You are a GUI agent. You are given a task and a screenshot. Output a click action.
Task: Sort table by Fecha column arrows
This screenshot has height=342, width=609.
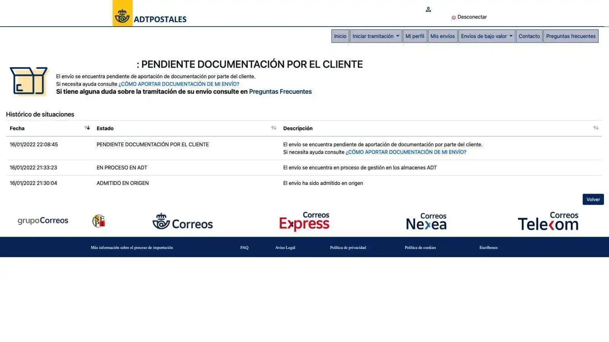point(87,128)
